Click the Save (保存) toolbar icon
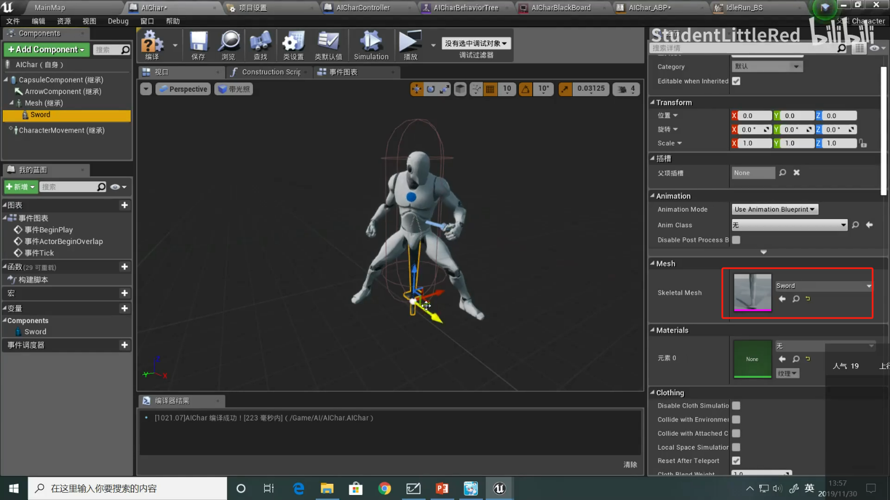 [199, 45]
